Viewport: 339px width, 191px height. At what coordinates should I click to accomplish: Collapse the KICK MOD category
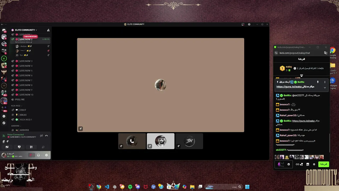coord(16,106)
